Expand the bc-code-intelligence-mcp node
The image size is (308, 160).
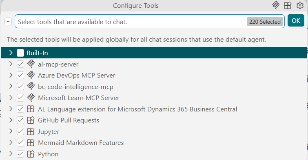pos(11,87)
